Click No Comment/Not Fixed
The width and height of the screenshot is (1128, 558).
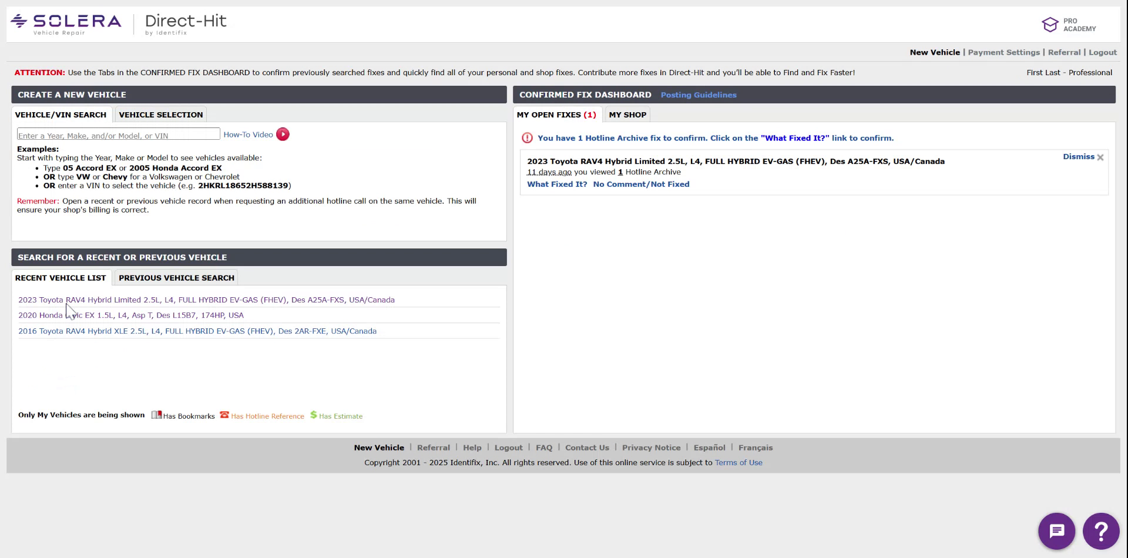coord(642,184)
